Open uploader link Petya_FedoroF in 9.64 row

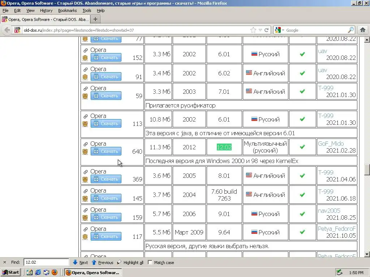337,229
